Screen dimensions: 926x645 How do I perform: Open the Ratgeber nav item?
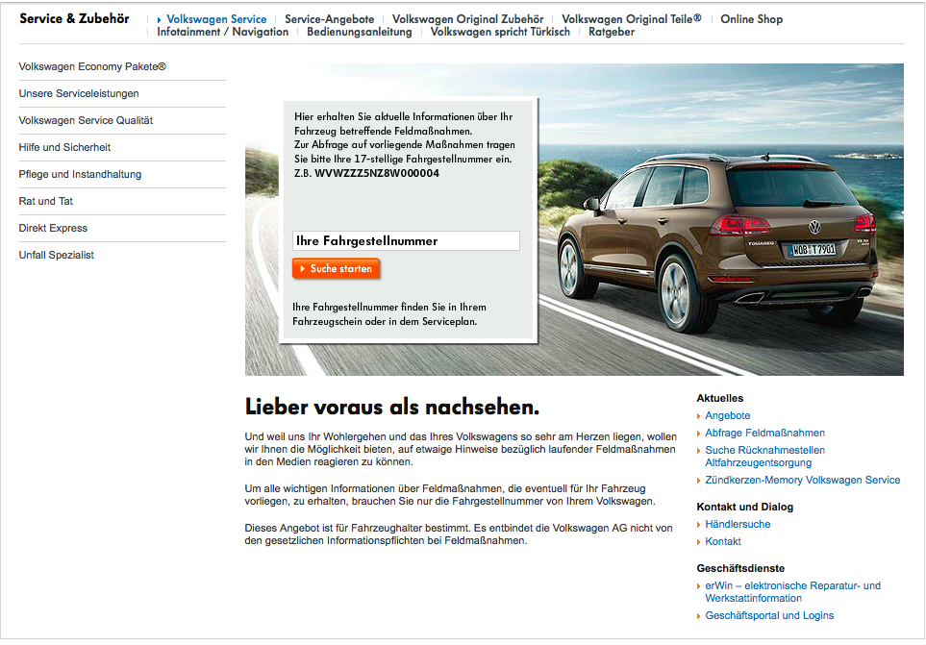(x=612, y=32)
